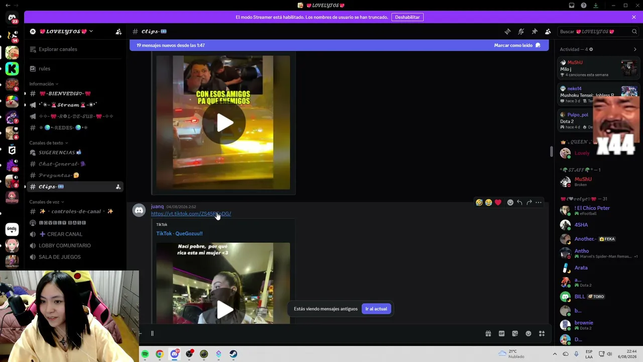Play the 'Nací pobre' TikTok video
643x362 pixels.
(225, 310)
